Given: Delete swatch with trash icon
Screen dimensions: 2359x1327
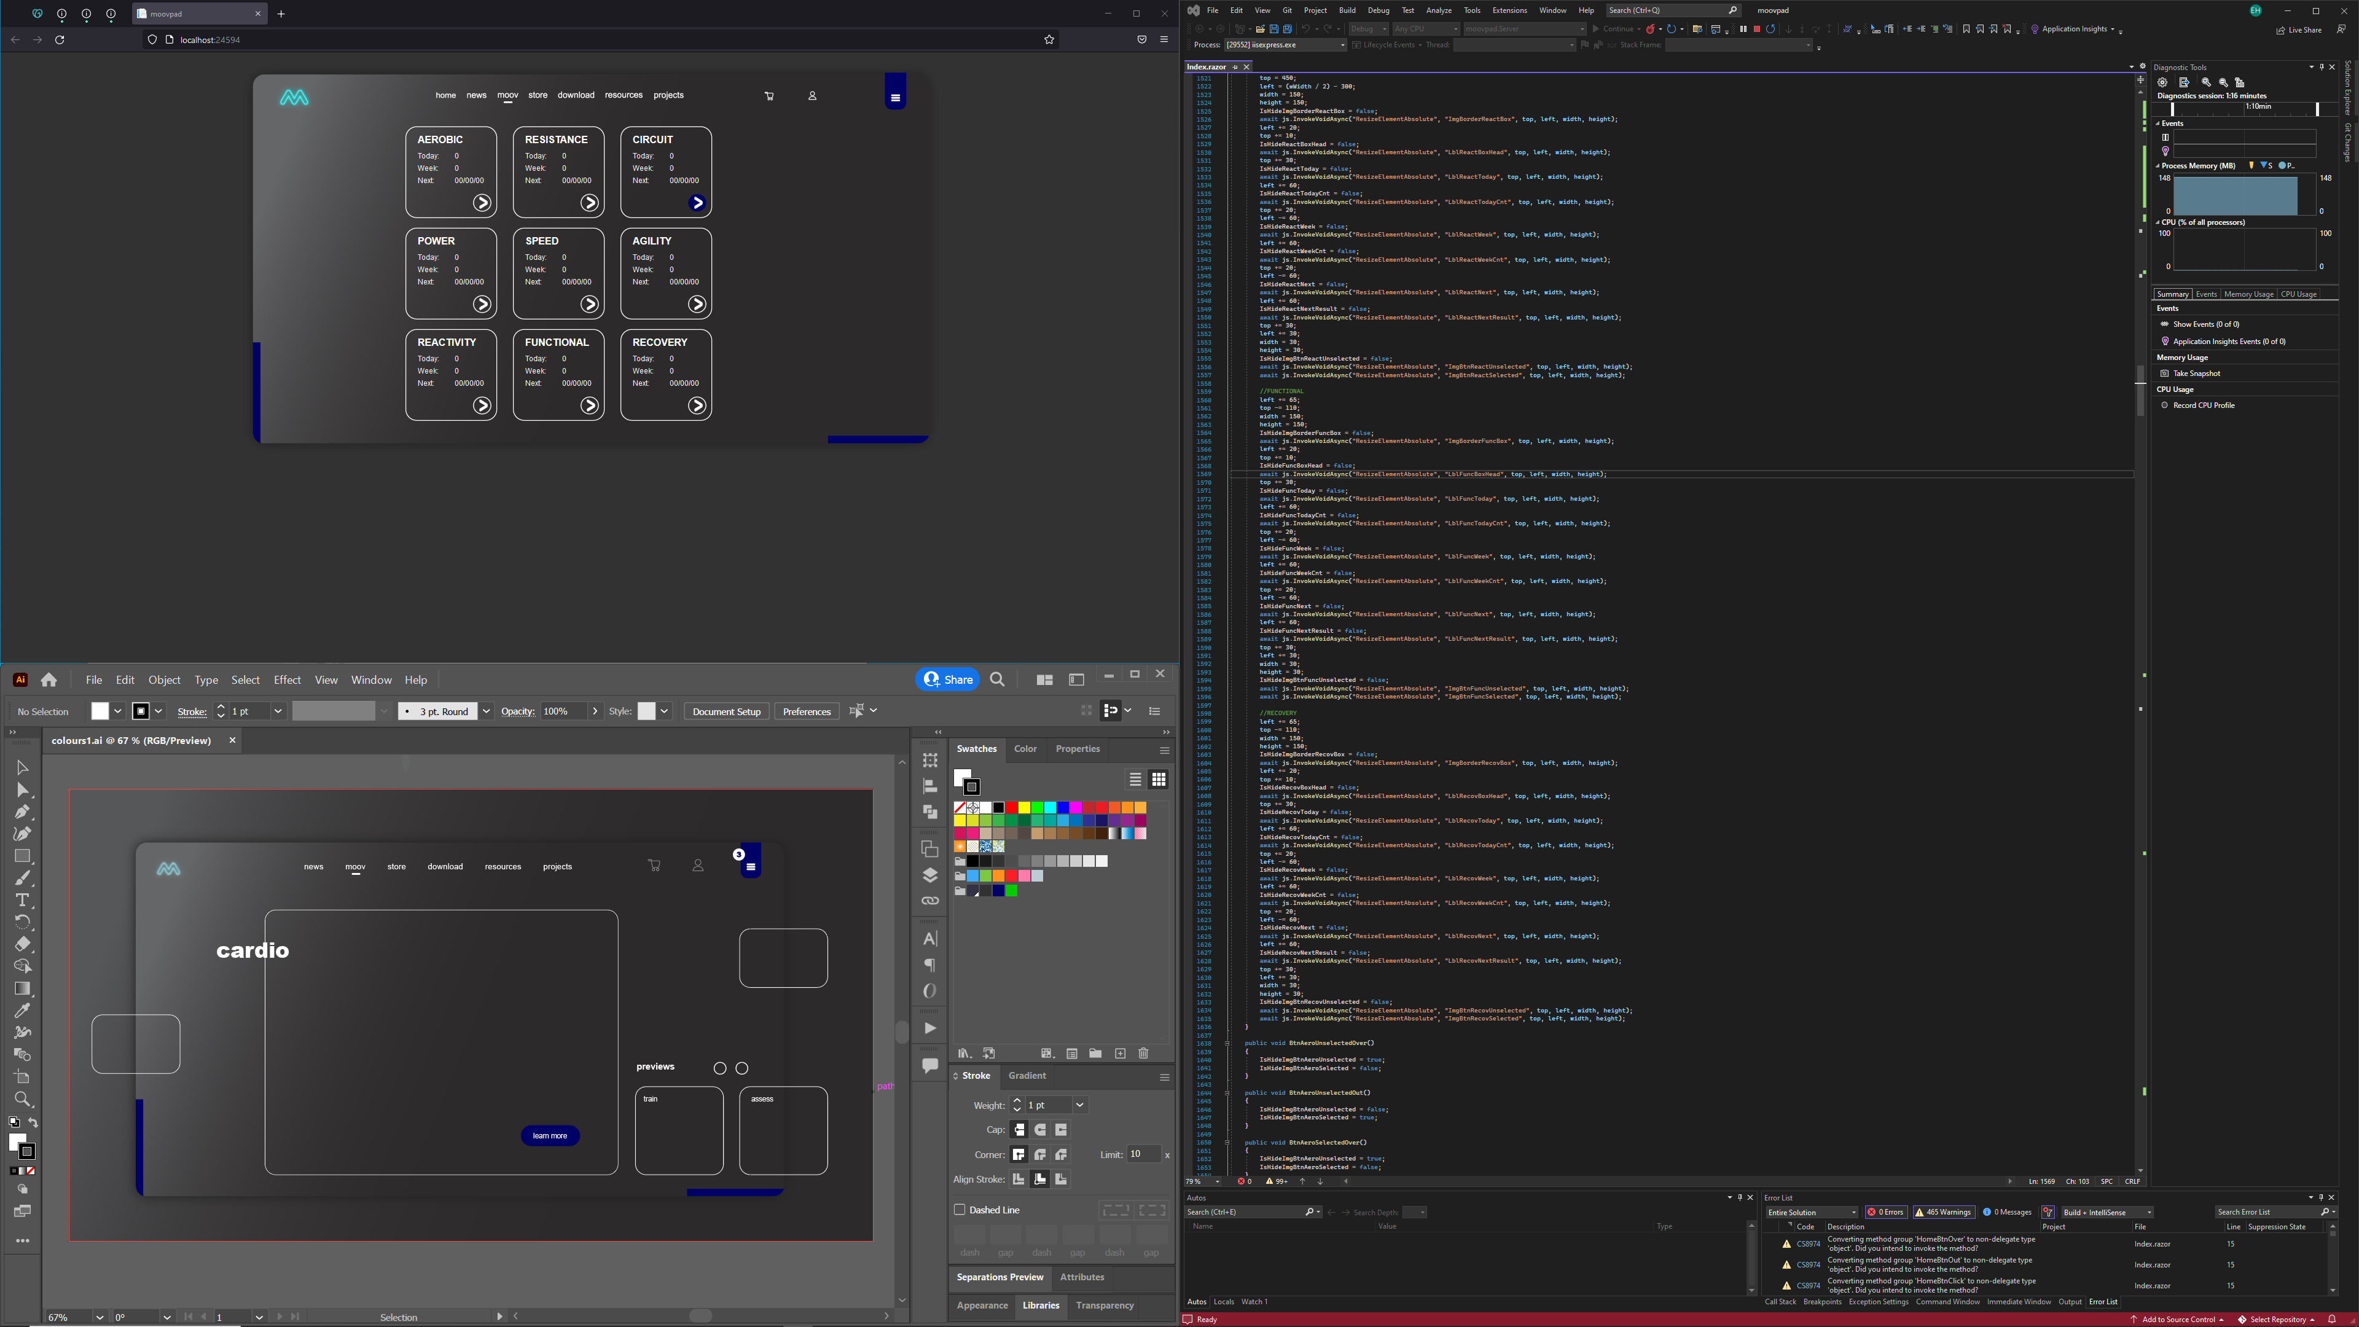Looking at the screenshot, I should (x=1143, y=1053).
